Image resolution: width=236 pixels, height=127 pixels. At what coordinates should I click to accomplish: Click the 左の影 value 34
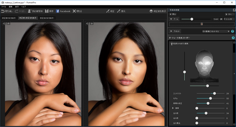pyautogui.click(x=228, y=113)
